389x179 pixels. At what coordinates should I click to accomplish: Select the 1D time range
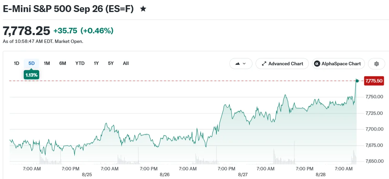pos(17,63)
